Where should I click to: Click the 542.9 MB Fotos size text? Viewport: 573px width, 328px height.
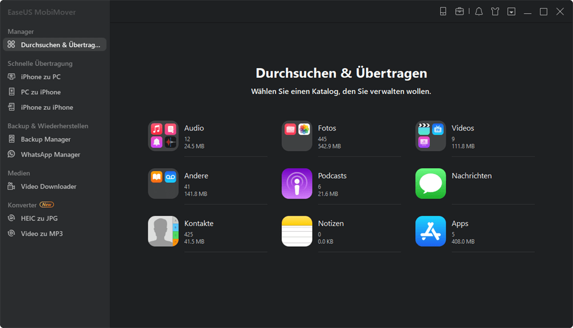point(329,146)
